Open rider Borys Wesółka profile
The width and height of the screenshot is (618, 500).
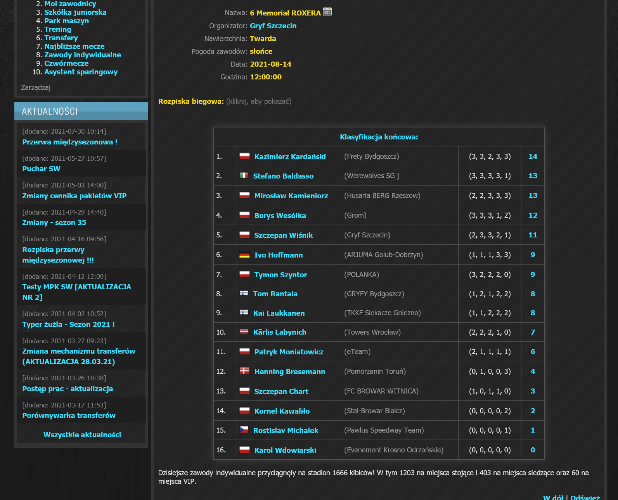pyautogui.click(x=280, y=216)
